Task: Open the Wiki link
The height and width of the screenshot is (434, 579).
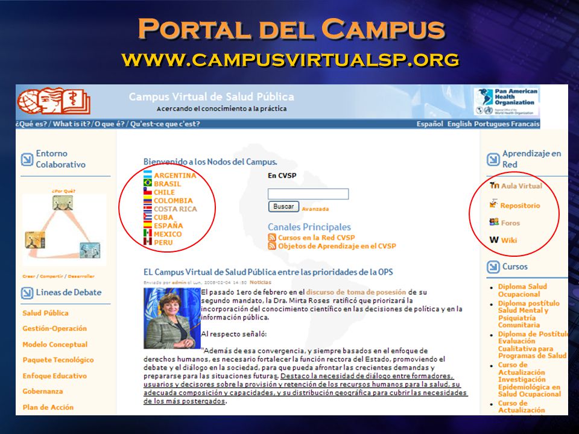Action: [509, 241]
